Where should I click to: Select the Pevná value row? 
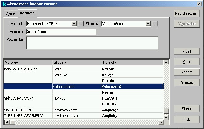pos(132,92)
